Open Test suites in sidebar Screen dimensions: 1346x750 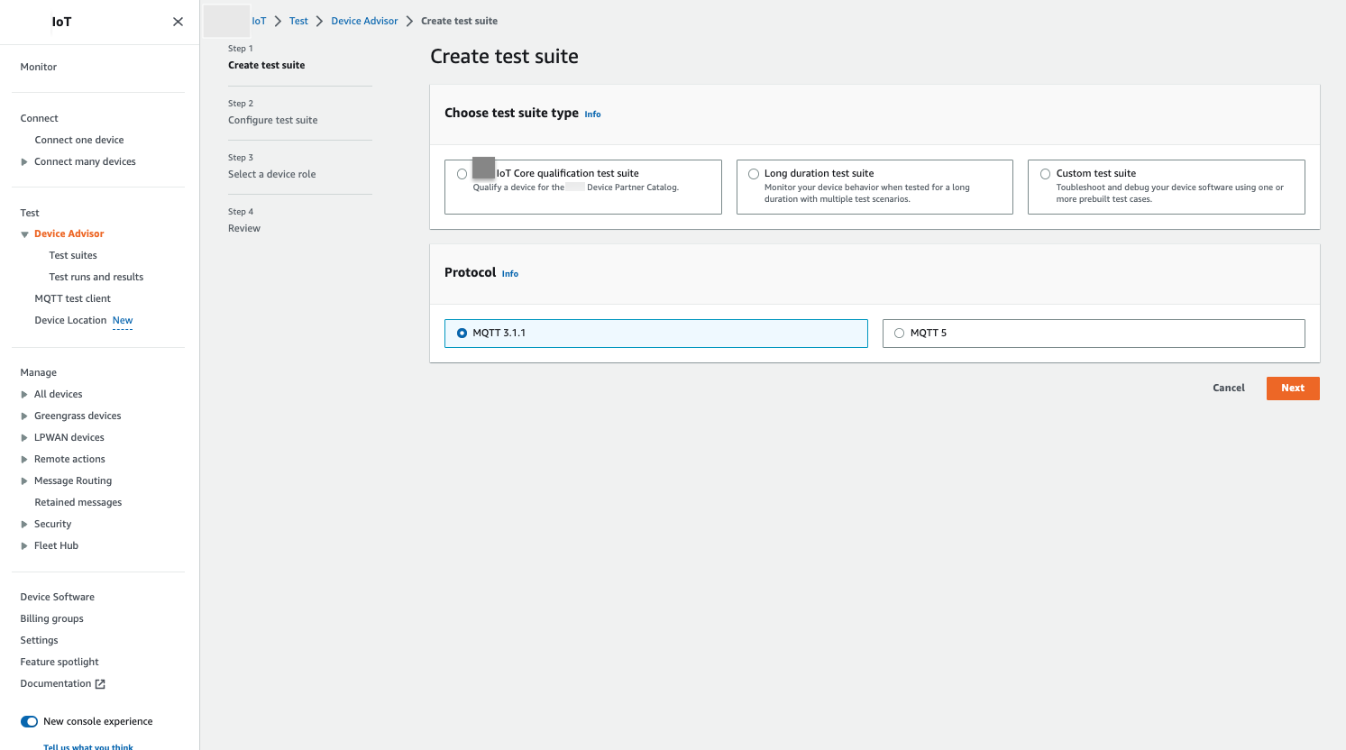point(73,256)
